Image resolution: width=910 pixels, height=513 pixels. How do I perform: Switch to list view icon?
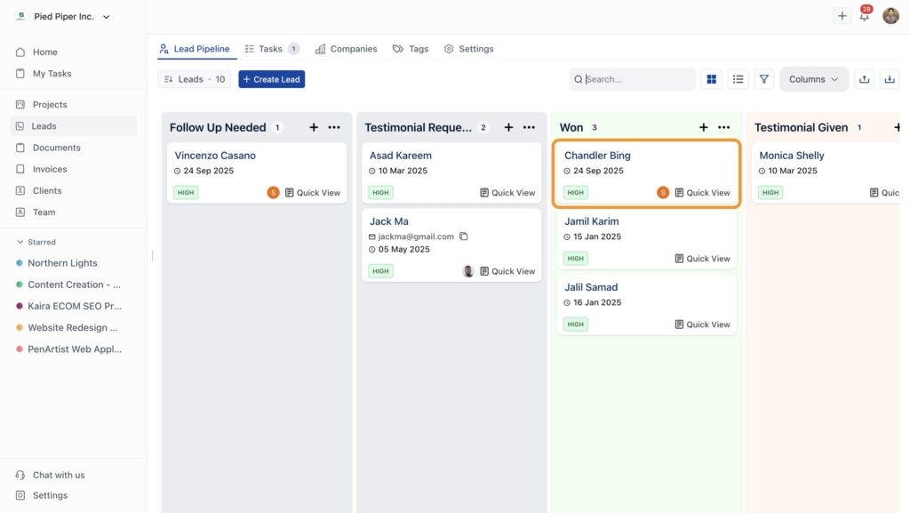[738, 79]
